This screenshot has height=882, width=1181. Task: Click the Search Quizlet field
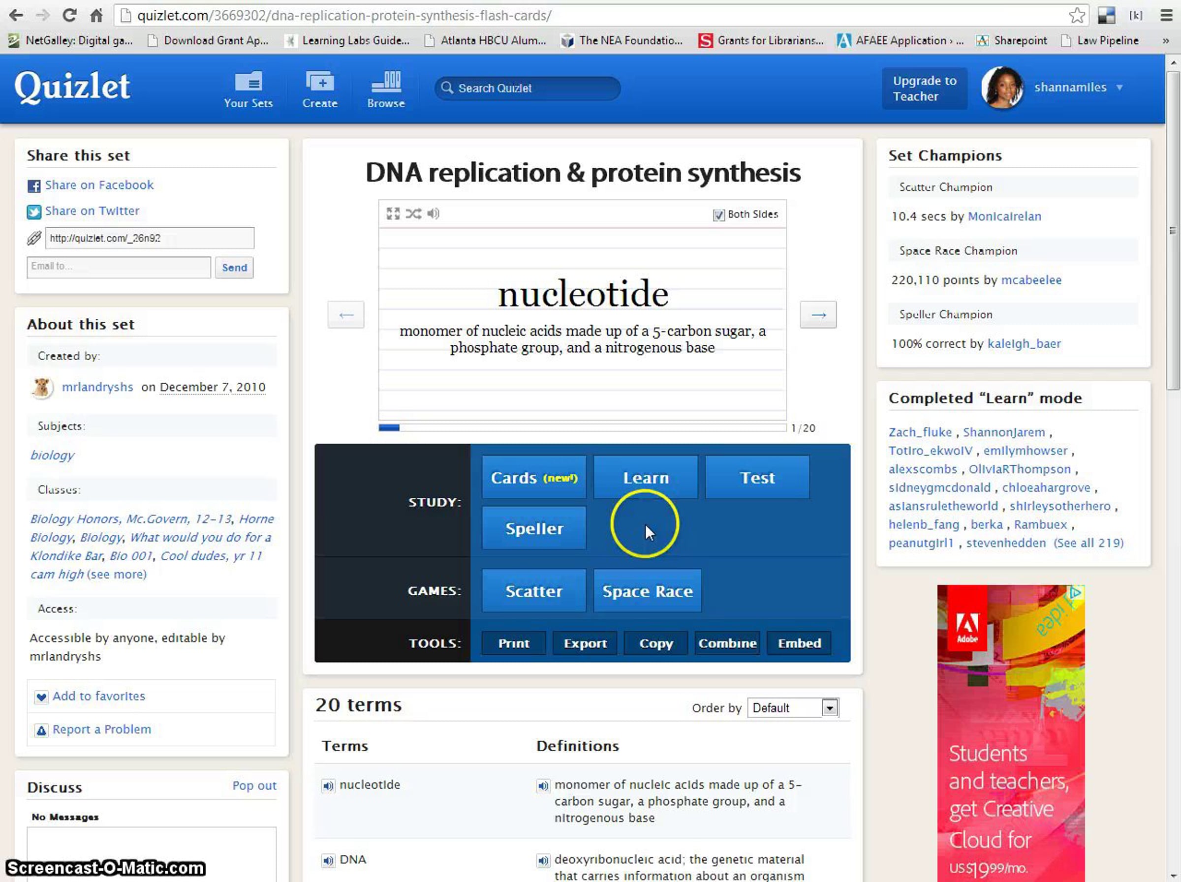(528, 88)
